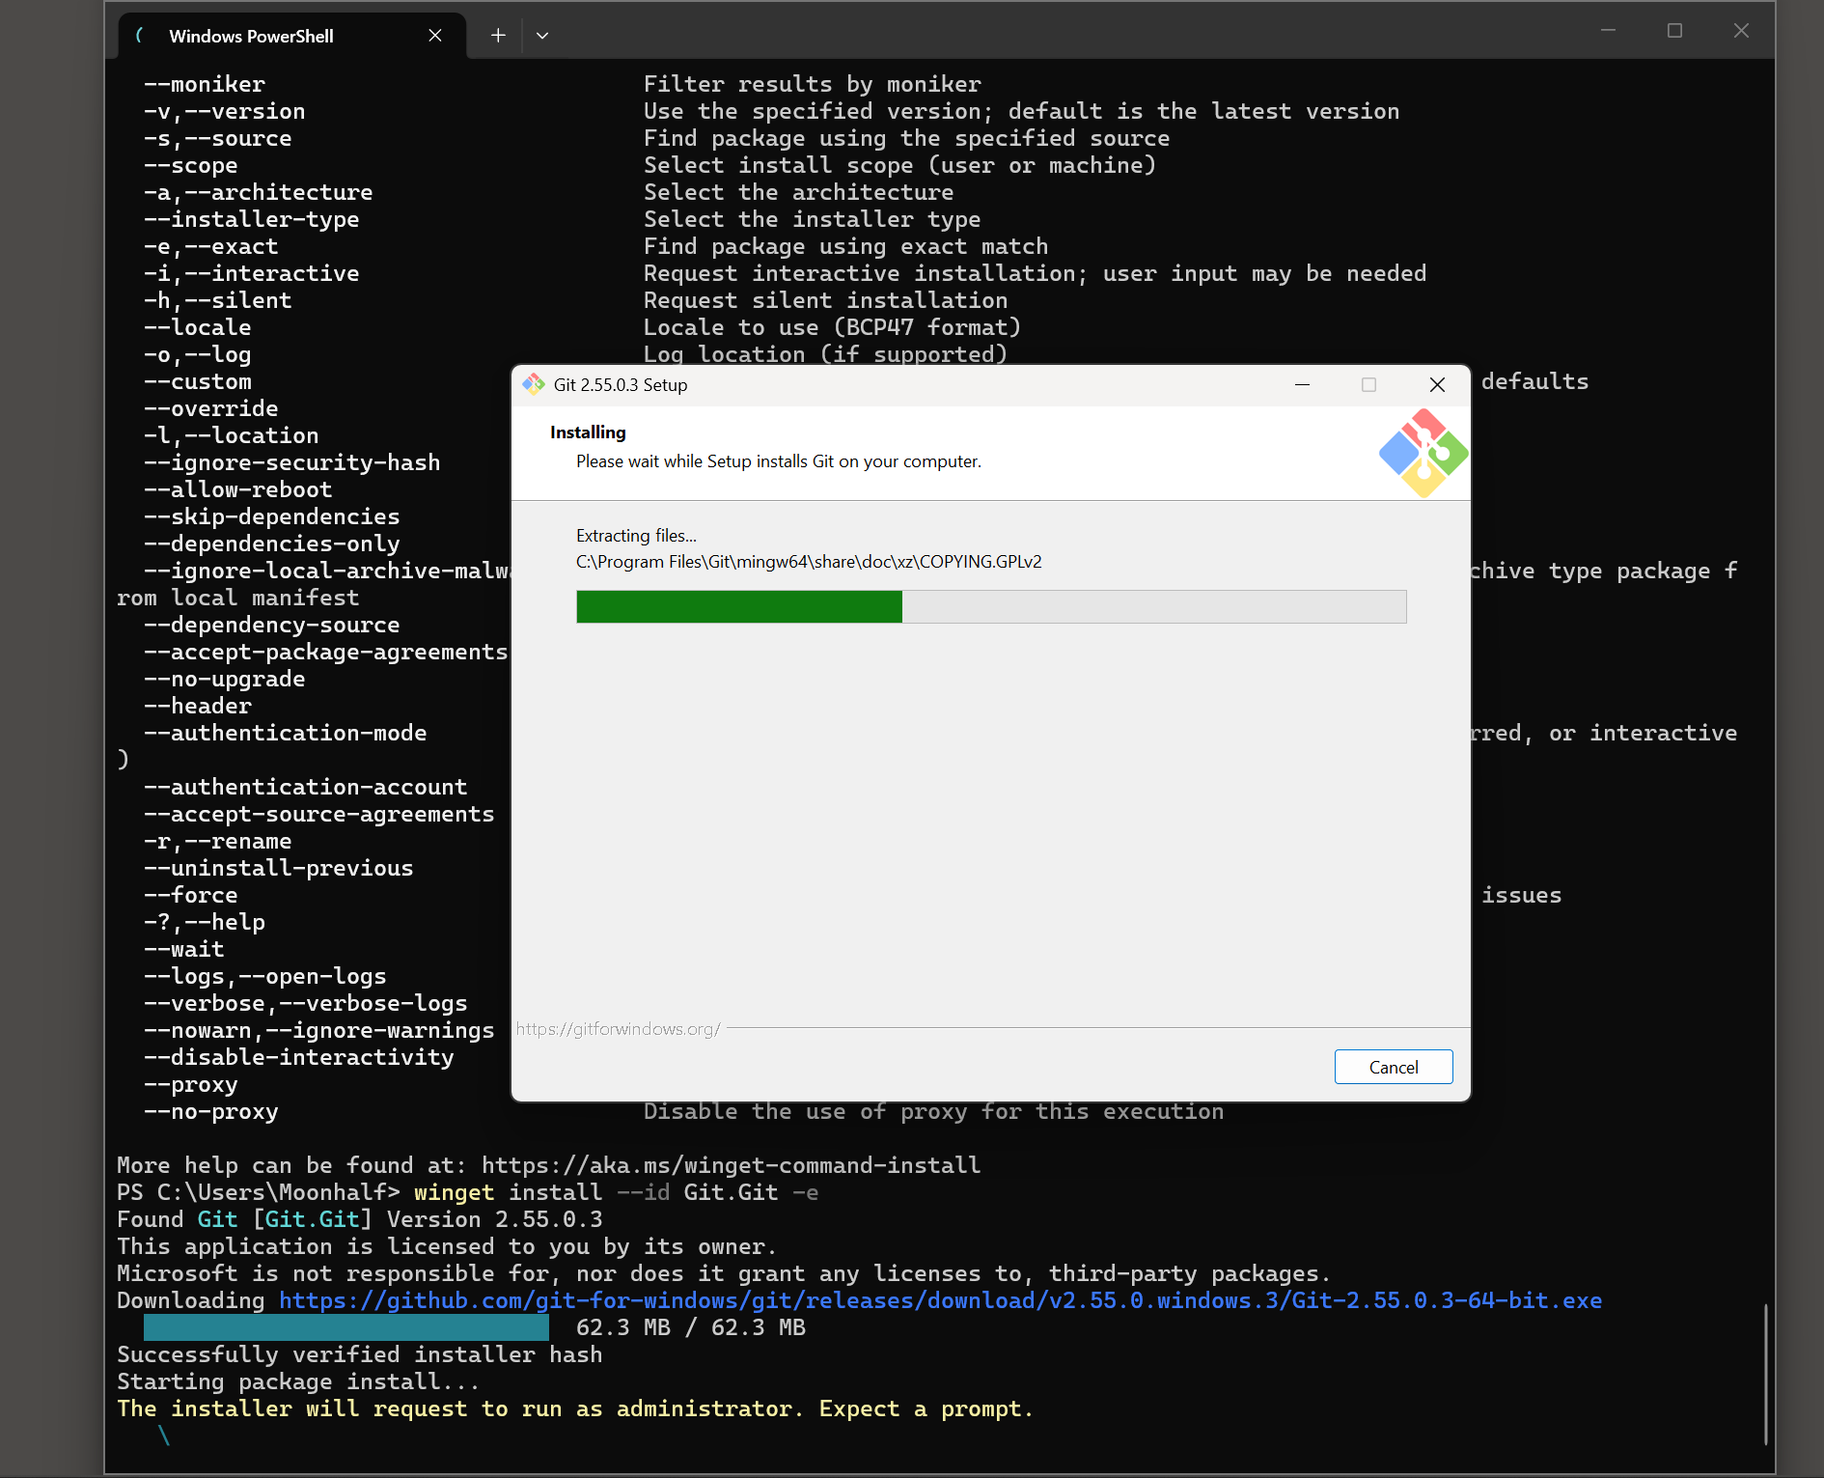Close the PowerShell terminal window
This screenshot has width=1824, height=1478.
point(1741,31)
